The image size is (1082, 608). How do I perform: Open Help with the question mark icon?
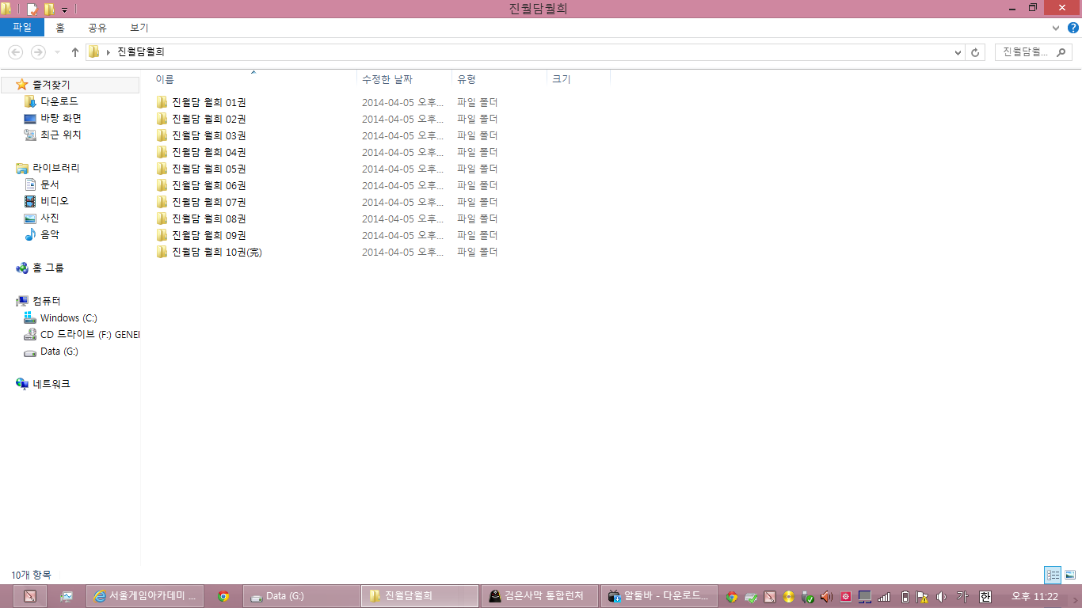(1073, 28)
